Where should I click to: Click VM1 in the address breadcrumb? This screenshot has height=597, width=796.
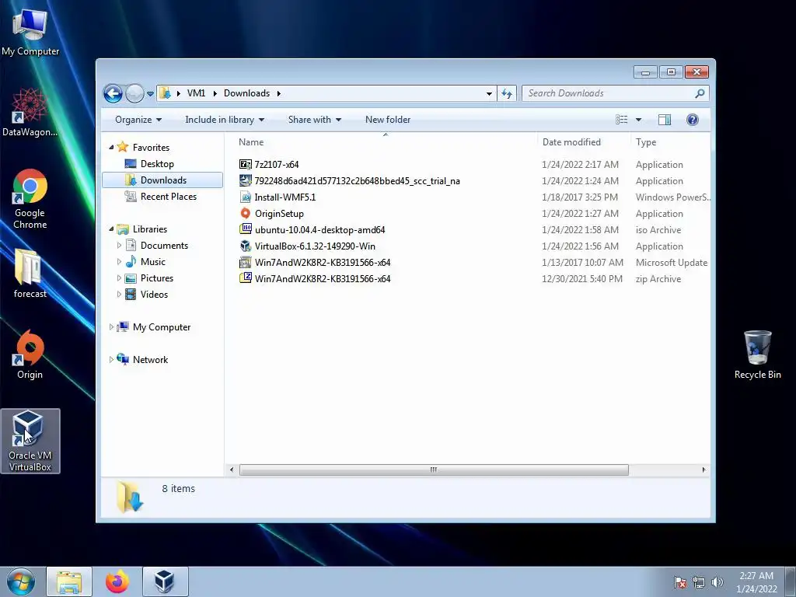pyautogui.click(x=196, y=93)
